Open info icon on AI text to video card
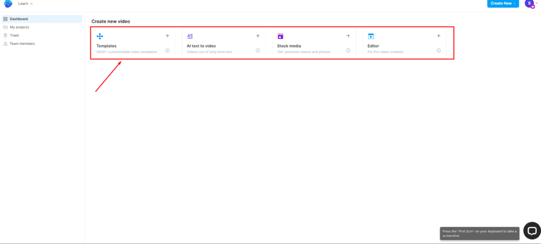 (258, 51)
